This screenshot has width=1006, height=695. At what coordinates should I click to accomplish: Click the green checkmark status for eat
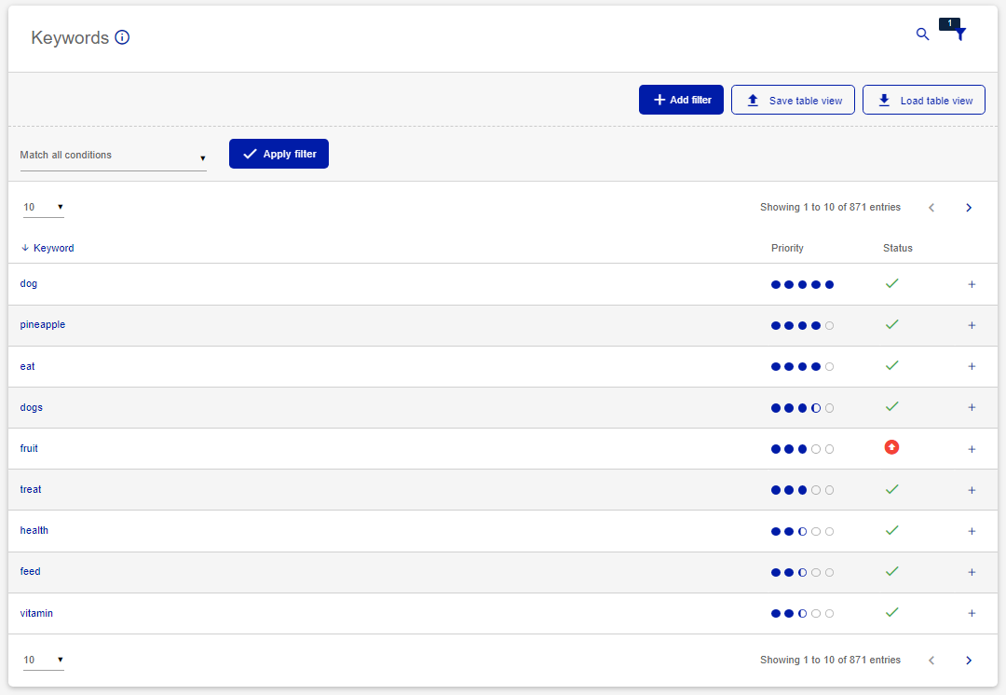click(891, 365)
